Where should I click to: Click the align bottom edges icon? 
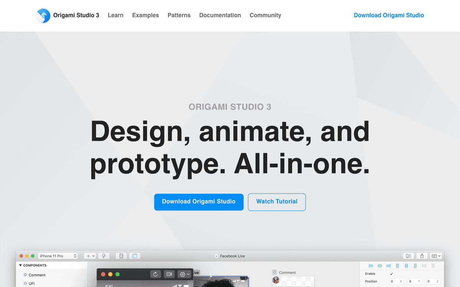coord(415,266)
